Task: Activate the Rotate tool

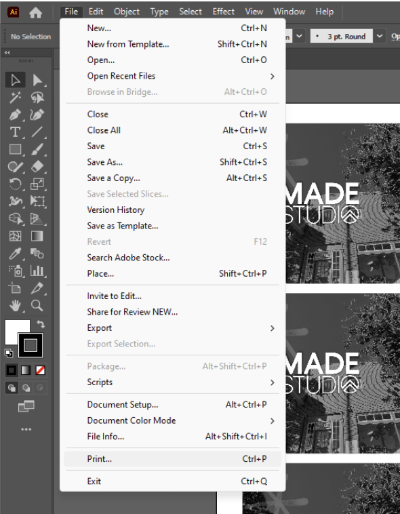Action: coord(16,184)
